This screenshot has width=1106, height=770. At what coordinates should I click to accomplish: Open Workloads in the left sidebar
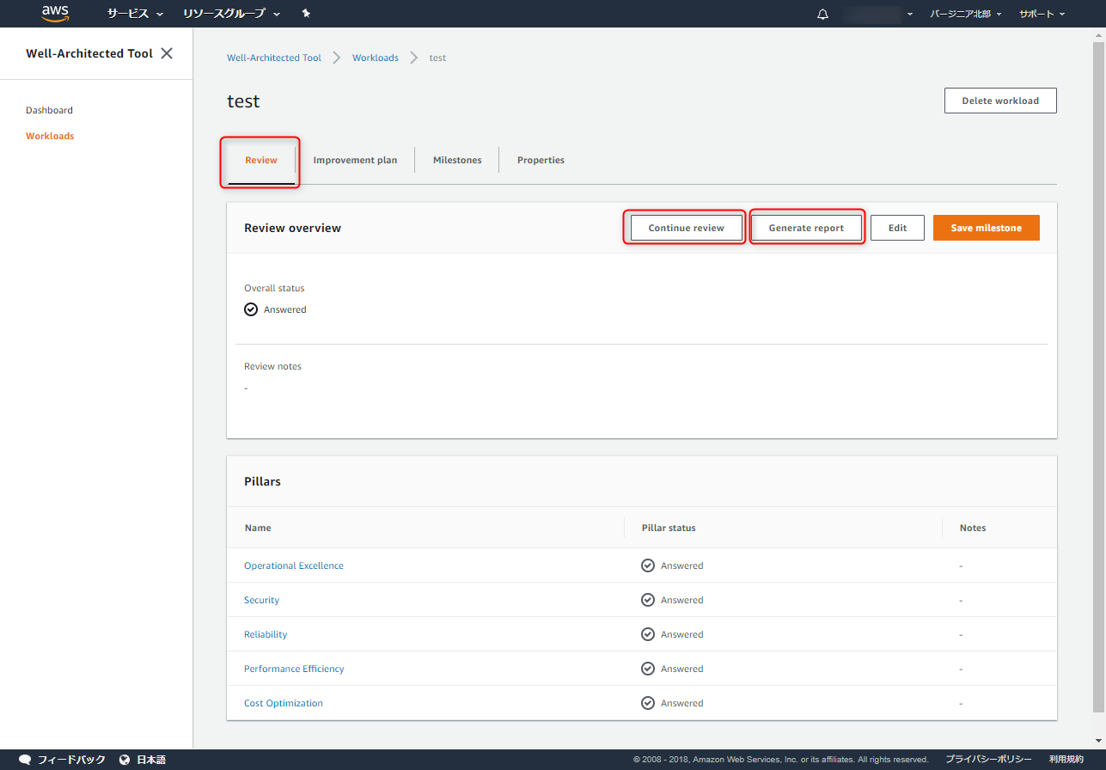tap(50, 135)
